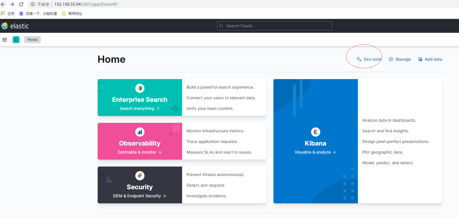Open the hamburger navigation menu

pyautogui.click(x=5, y=40)
